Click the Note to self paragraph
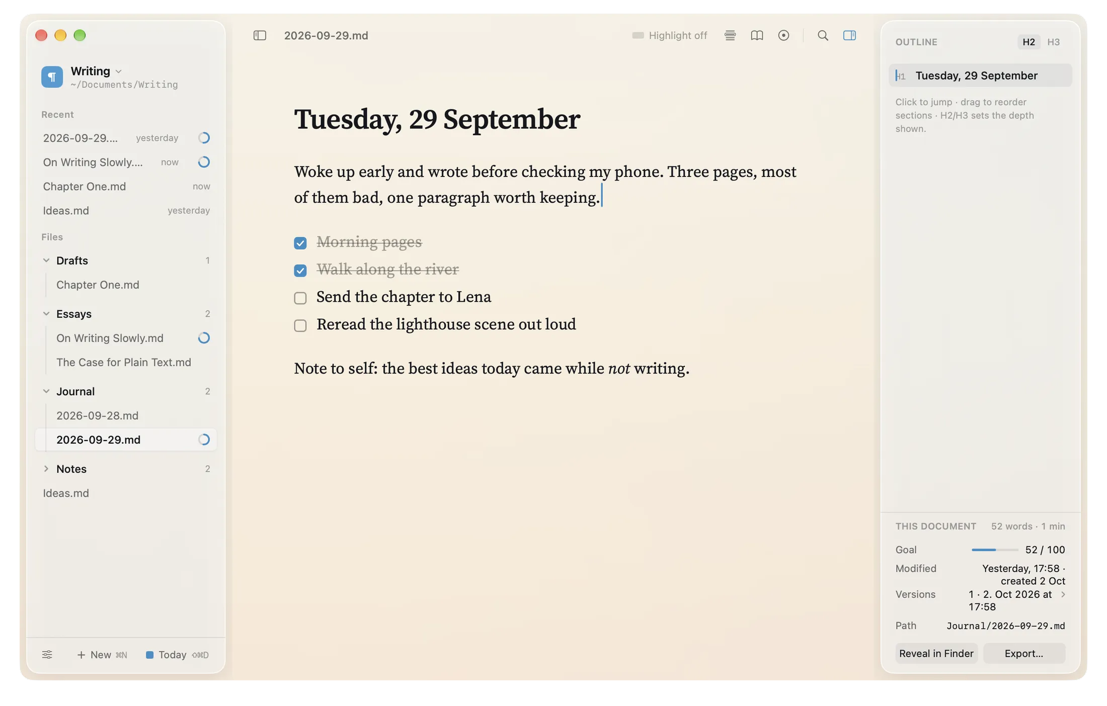The height and width of the screenshot is (706, 1107). [492, 369]
